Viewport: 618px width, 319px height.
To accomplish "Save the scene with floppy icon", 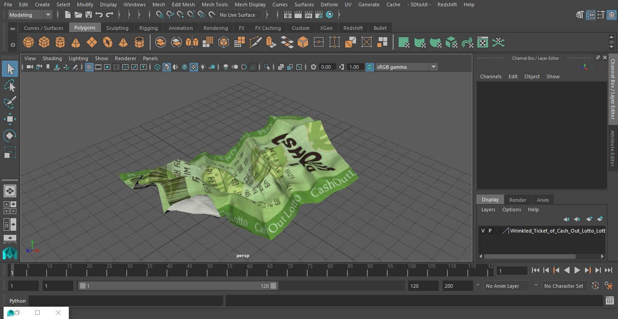I will [x=89, y=15].
